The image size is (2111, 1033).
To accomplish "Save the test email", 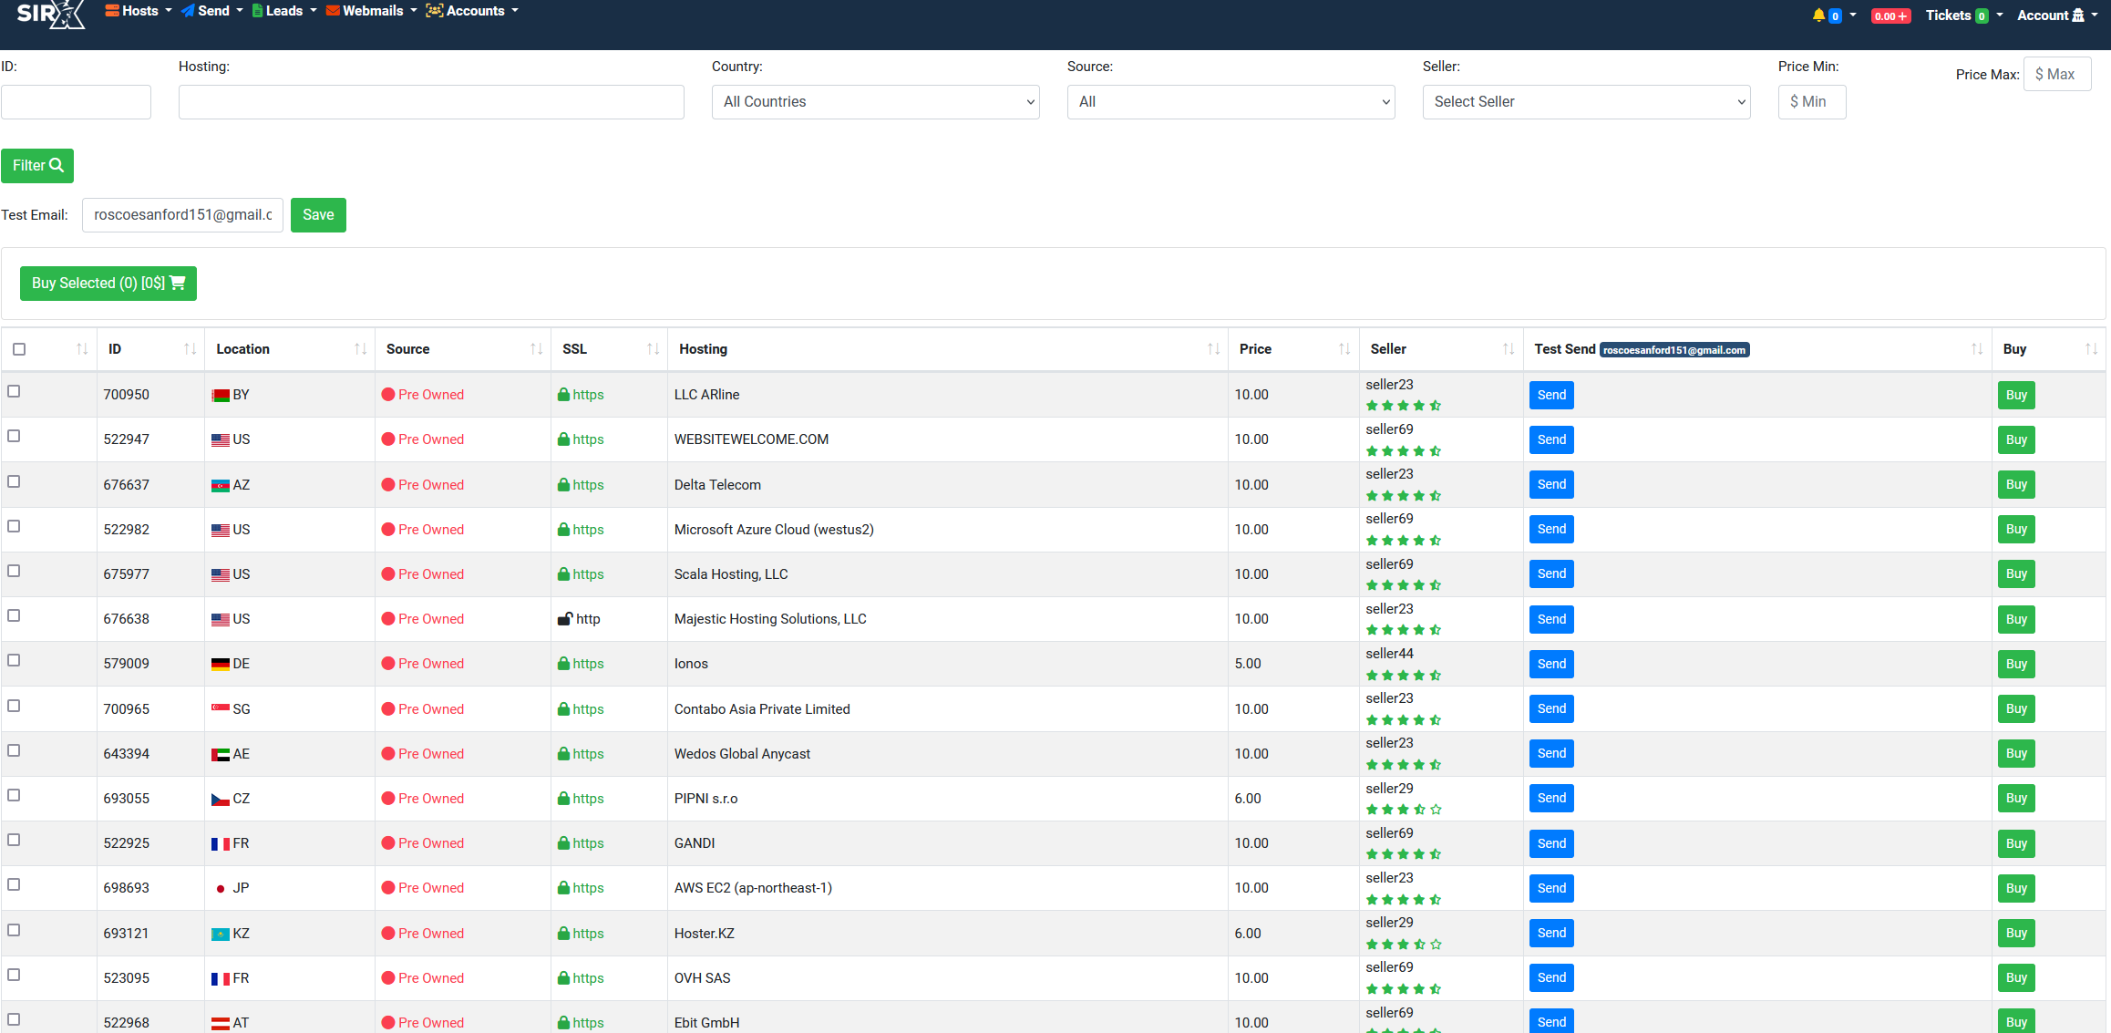I will [318, 215].
